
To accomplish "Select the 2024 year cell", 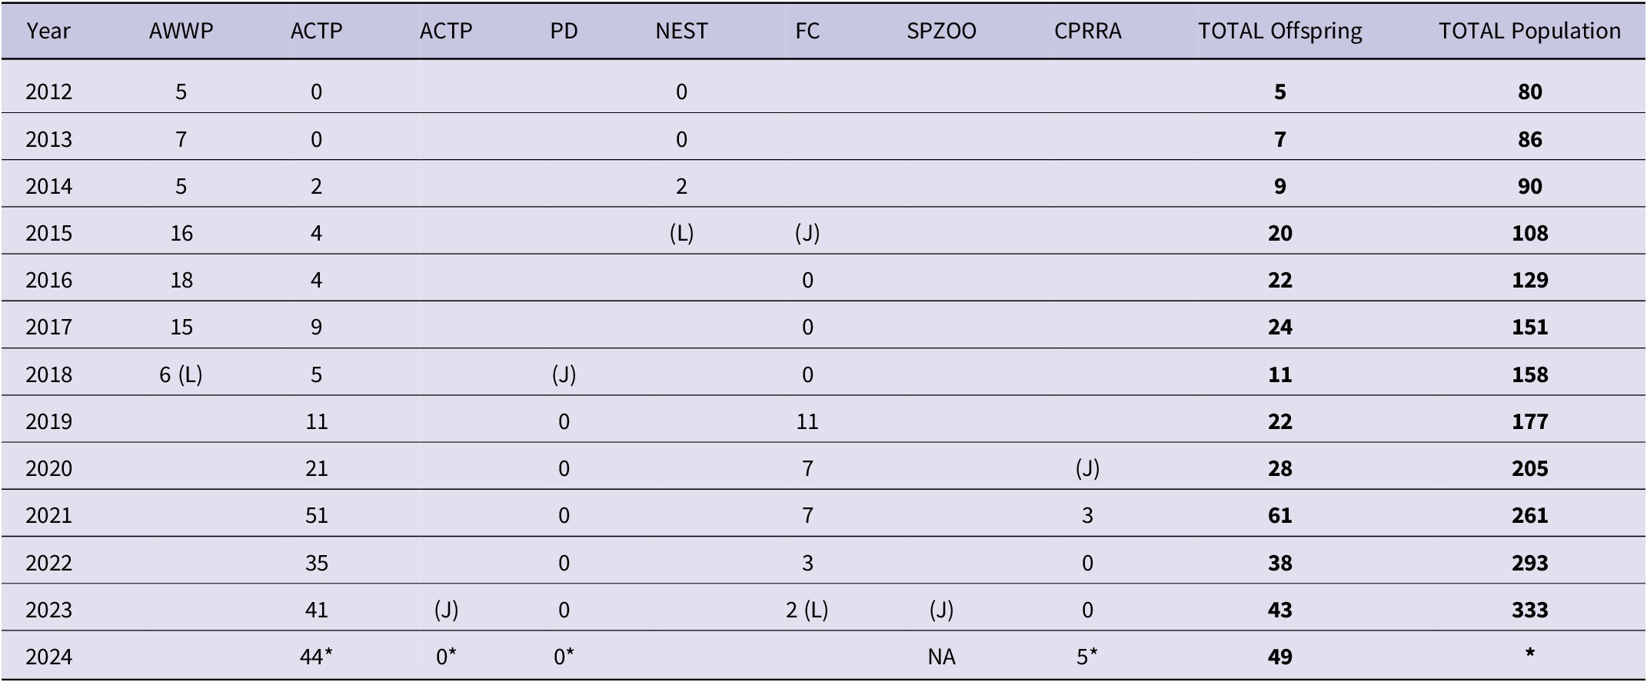I will coord(48,657).
